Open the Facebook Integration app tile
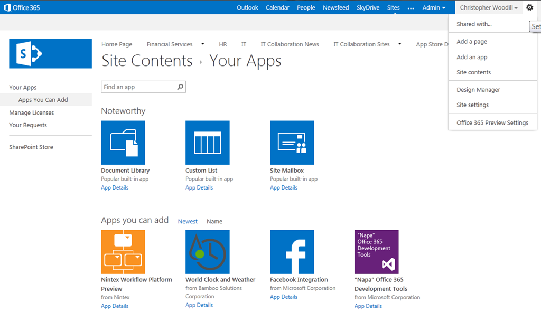This screenshot has width=541, height=312. (292, 252)
